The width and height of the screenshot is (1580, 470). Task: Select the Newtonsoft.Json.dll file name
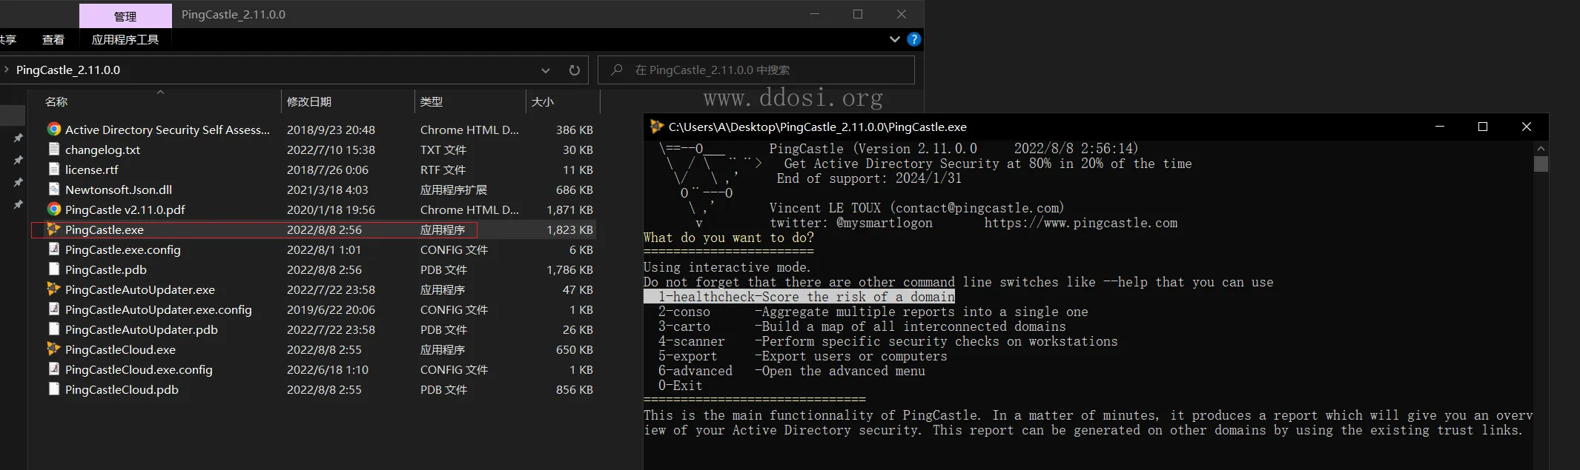(119, 189)
